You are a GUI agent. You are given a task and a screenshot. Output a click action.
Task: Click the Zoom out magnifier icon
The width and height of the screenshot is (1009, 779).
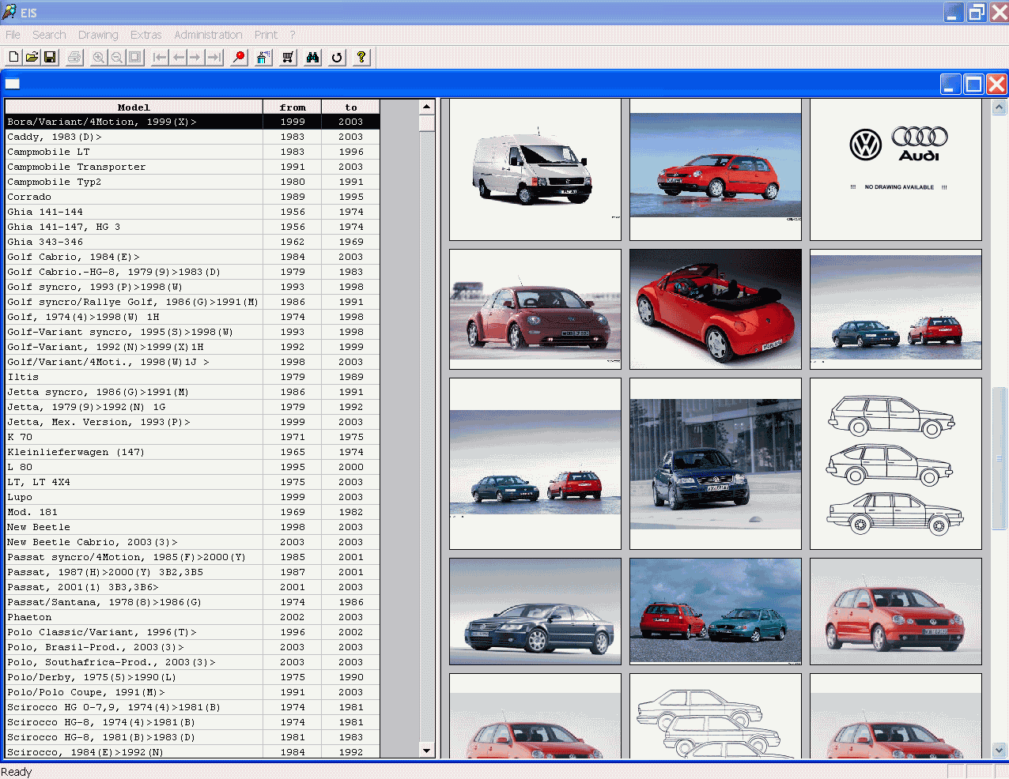tap(117, 57)
